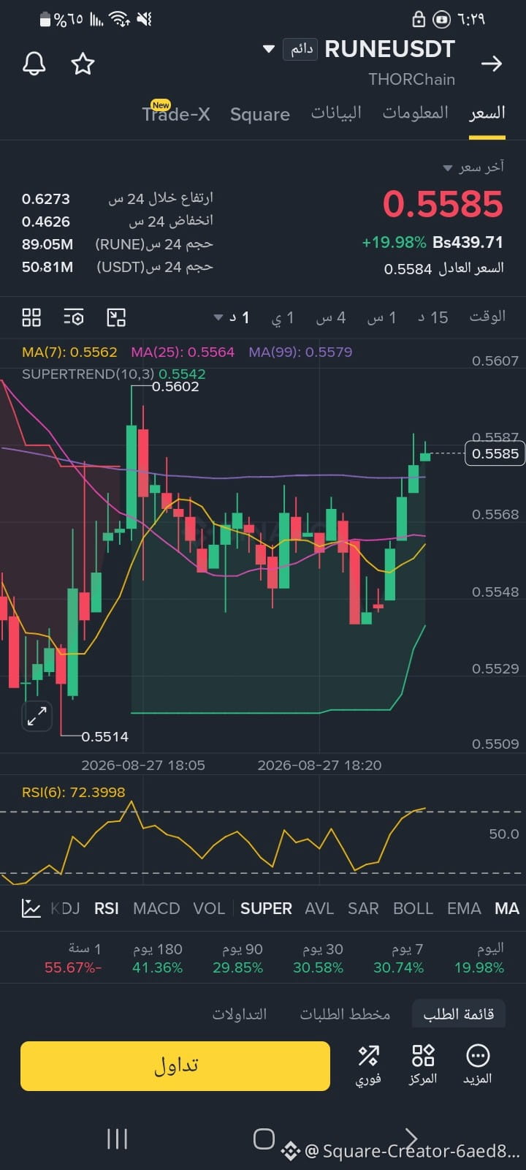The image size is (526, 1170).
Task: Tap the MA(7): 0.5562 legend label
Action: tap(69, 352)
